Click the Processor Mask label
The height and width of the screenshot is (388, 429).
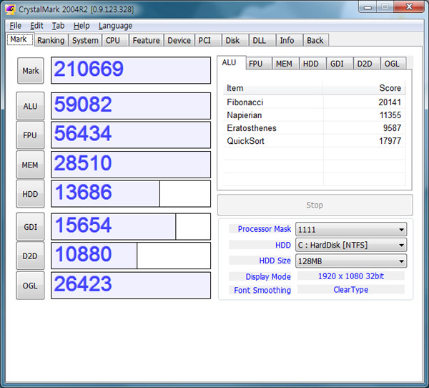(265, 229)
